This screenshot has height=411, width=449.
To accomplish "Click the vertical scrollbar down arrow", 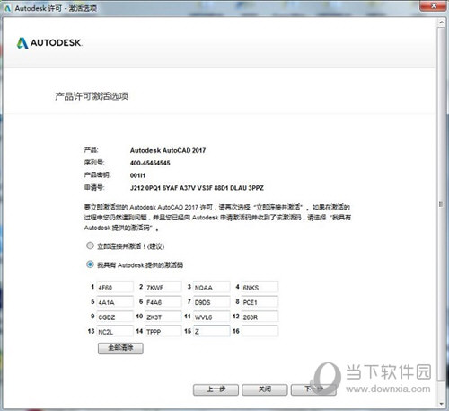I will (441, 404).
